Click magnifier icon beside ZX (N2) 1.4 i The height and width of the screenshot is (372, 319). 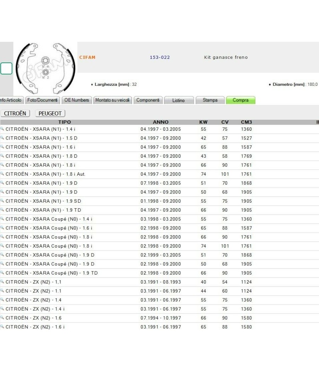coord(2,309)
